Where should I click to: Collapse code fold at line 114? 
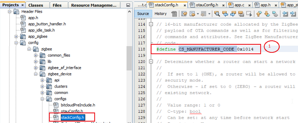151,24
